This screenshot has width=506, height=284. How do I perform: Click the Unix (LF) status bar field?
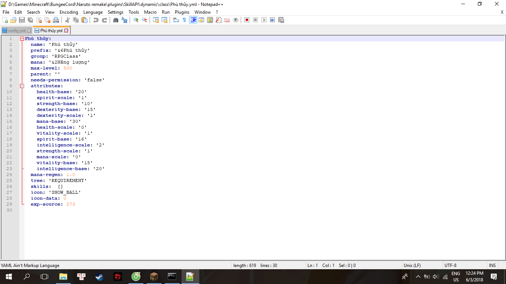pos(412,265)
